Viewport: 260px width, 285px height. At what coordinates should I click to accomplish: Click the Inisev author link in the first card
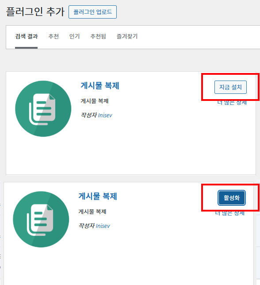click(105, 115)
